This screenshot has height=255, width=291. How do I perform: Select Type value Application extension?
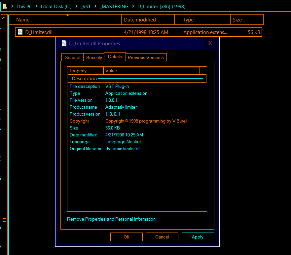(x=126, y=93)
